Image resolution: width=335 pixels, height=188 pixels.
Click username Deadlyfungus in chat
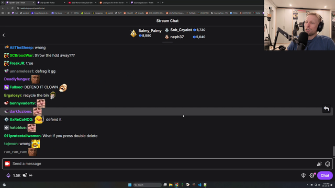click(17, 79)
